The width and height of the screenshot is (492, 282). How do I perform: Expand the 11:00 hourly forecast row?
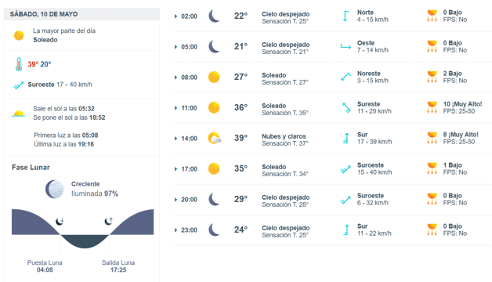[x=333, y=108]
